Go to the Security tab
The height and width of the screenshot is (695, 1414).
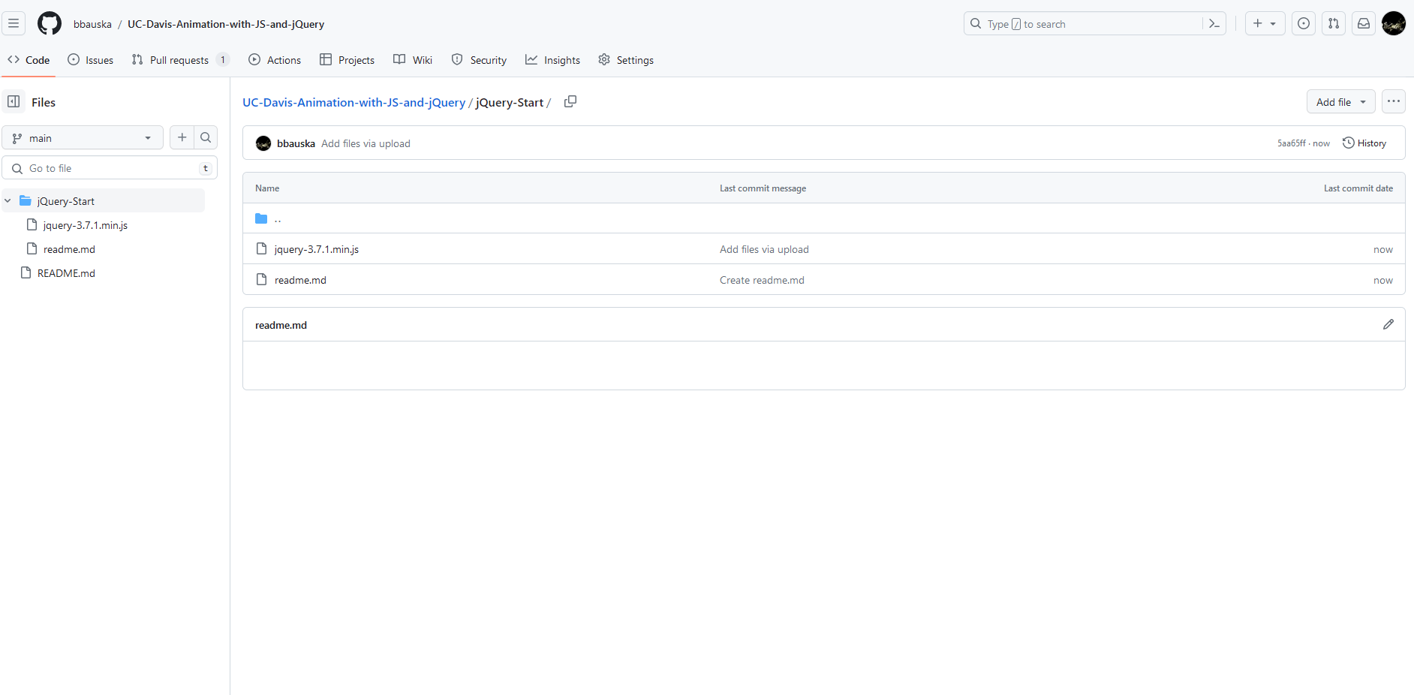point(479,60)
